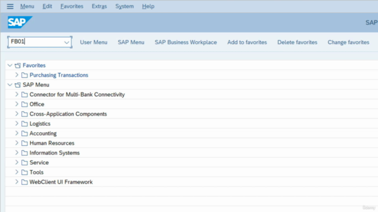Select the Human Resources text

(52, 143)
